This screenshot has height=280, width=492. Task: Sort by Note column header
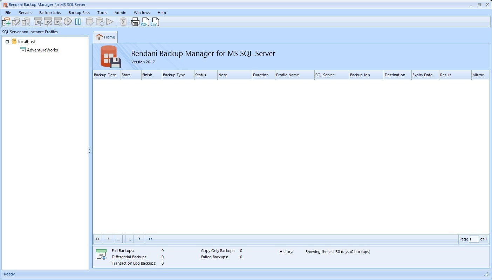tap(234, 75)
